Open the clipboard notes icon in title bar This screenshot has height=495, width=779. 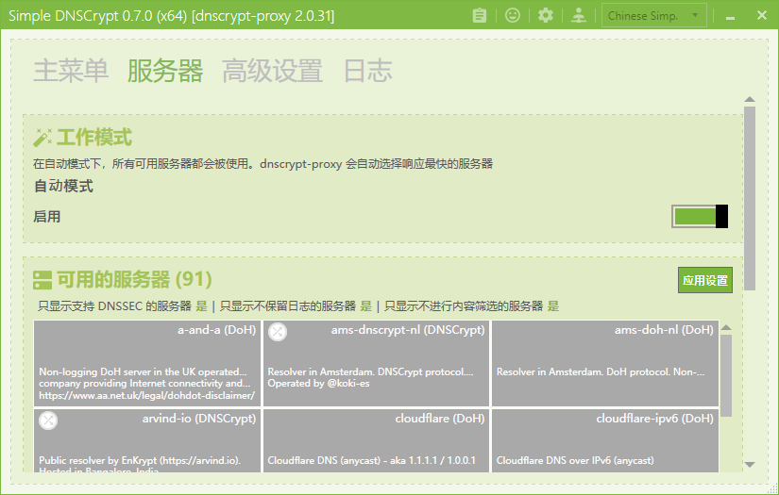(x=480, y=15)
